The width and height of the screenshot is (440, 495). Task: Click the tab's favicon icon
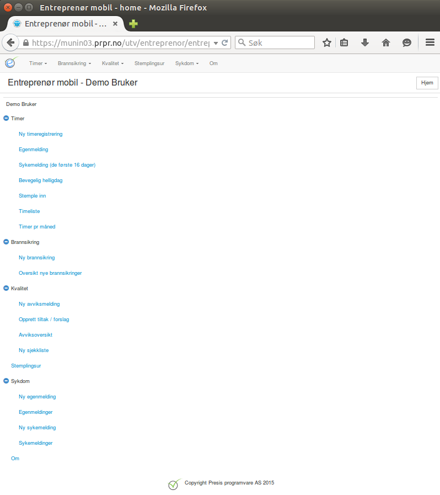pos(17,24)
